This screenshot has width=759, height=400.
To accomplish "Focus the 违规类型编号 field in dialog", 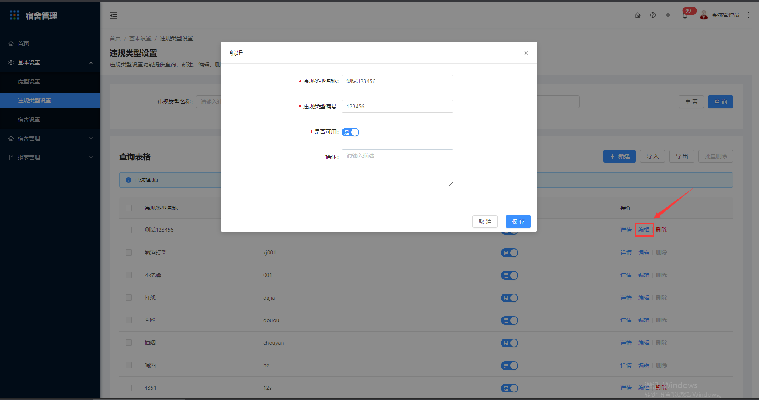I will click(x=398, y=106).
